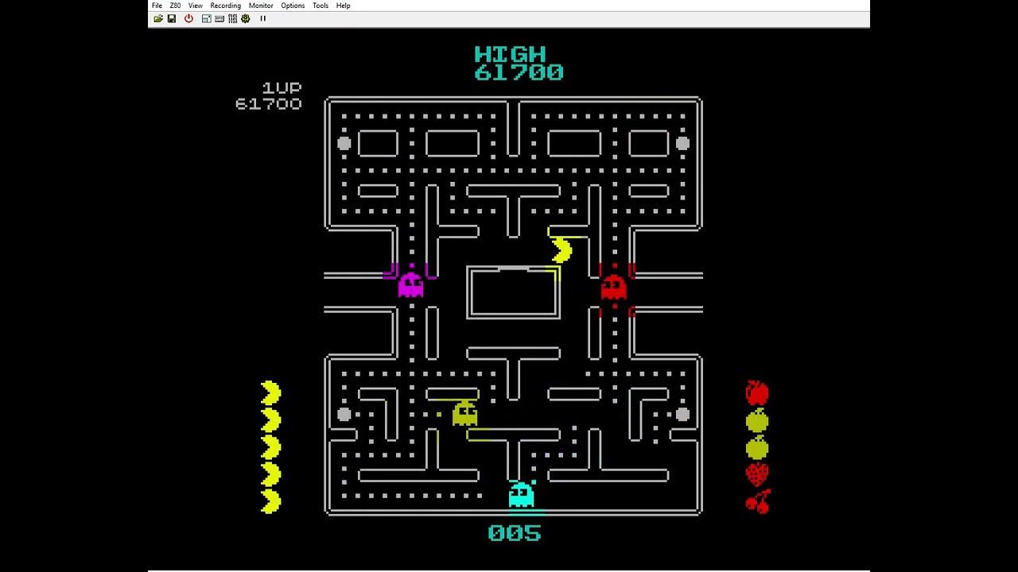Click the magenta ghost in the maze
Viewport: 1018px width, 572px height.
pos(411,284)
